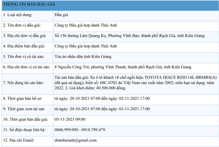This screenshot has height=147, width=219.
Task: Click the Nguyễn Công Trứ address text
Action: pyautogui.click(x=123, y=67)
